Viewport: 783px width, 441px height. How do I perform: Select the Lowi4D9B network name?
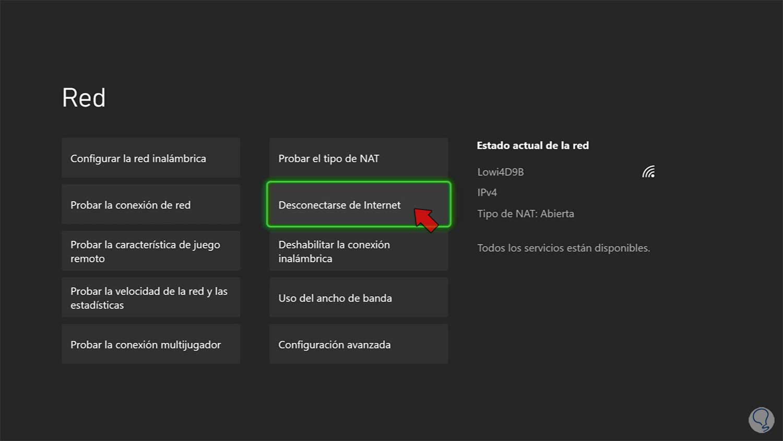500,172
